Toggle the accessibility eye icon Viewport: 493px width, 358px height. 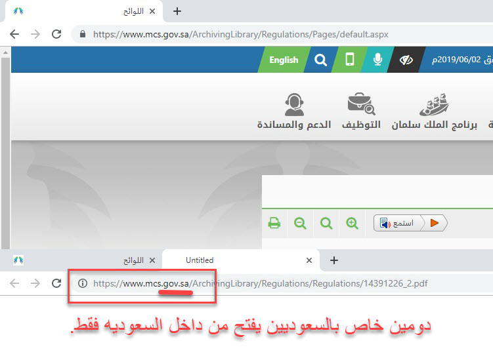(x=406, y=60)
